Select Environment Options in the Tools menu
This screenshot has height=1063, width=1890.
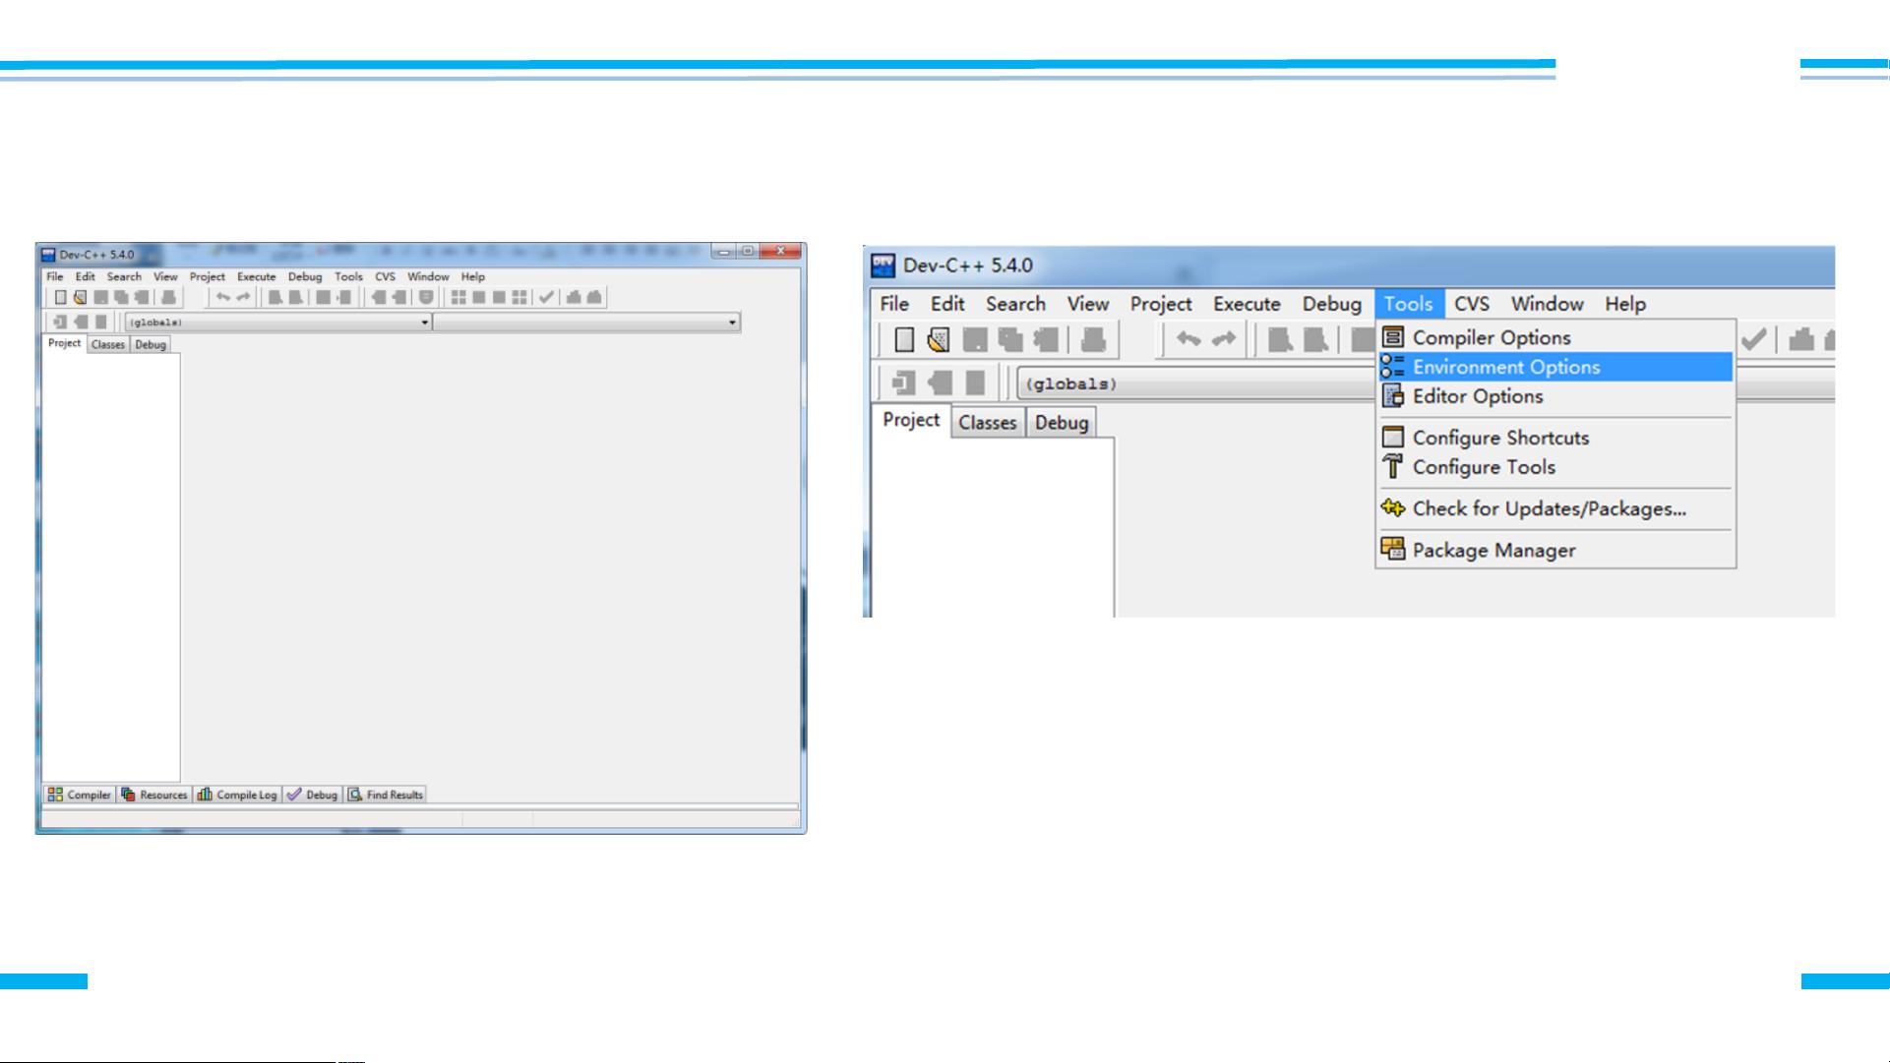click(x=1505, y=367)
